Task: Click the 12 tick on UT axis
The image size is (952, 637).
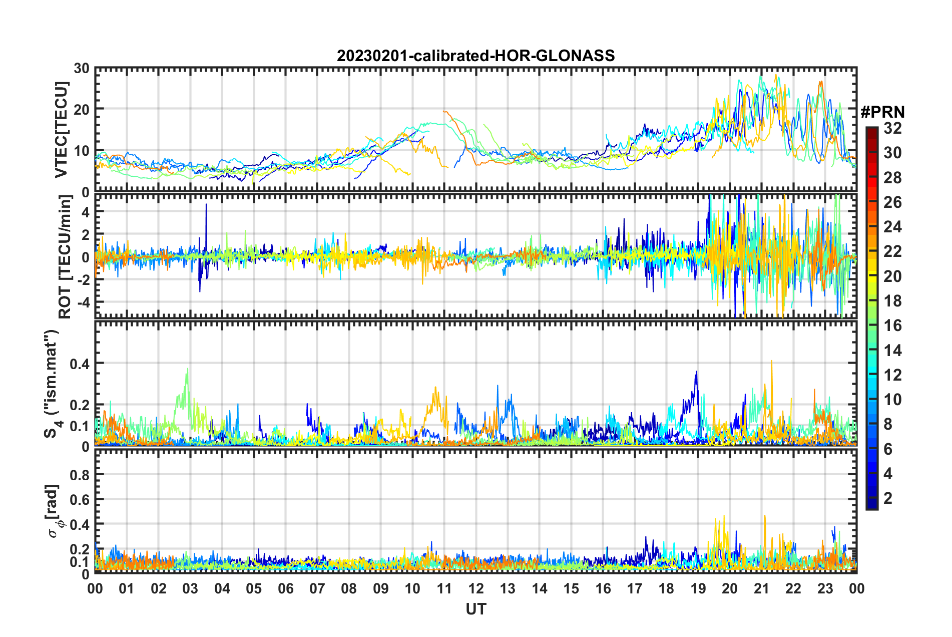Action: [x=476, y=588]
